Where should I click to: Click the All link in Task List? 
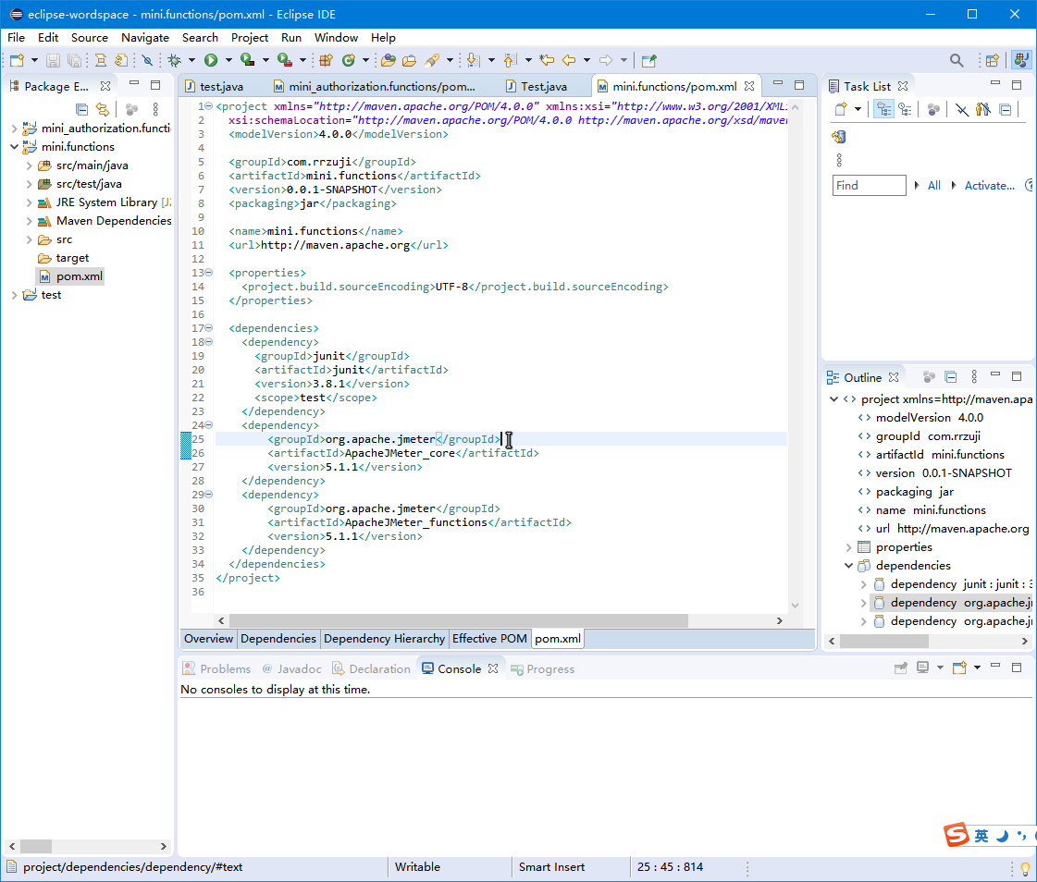point(934,186)
